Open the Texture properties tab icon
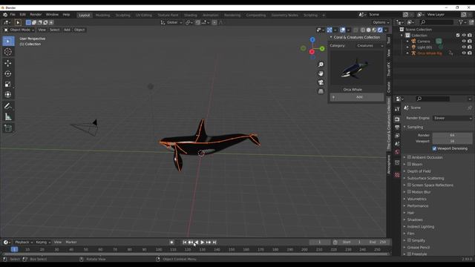This screenshot has width=475, height=267. 397,175
